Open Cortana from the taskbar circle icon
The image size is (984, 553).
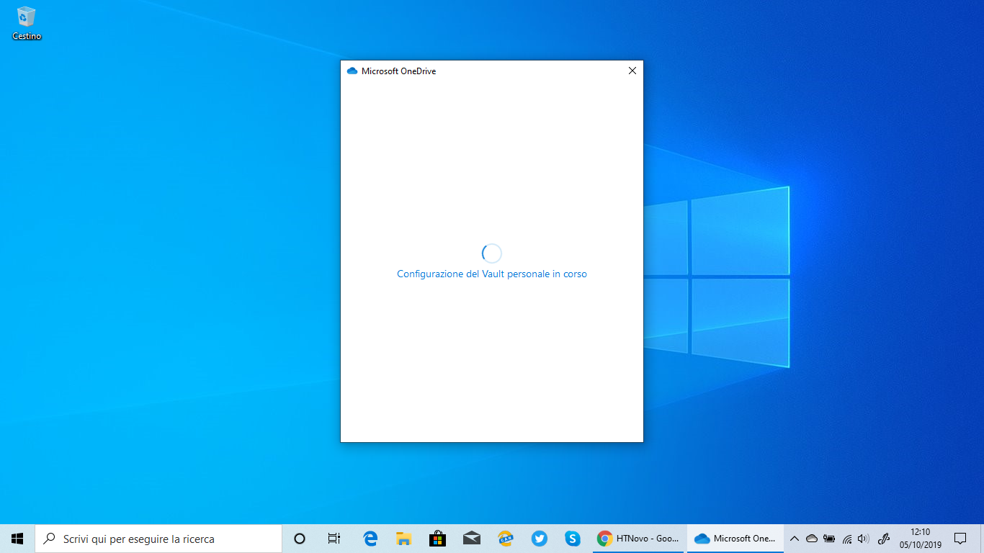click(x=300, y=539)
